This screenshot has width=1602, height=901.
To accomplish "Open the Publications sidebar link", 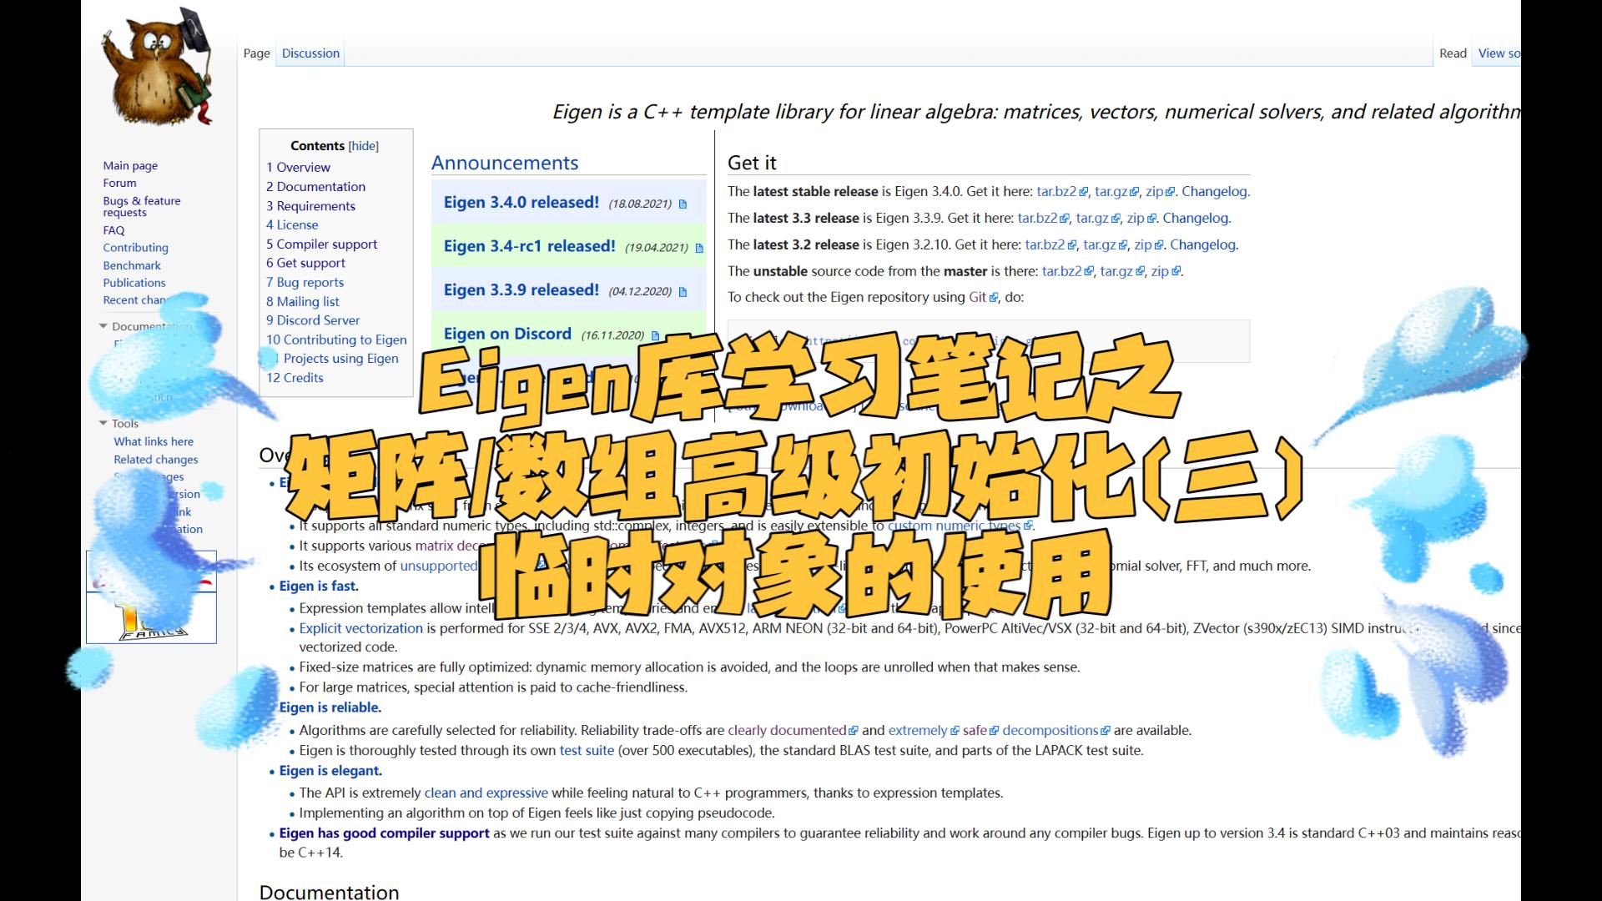I will [134, 283].
